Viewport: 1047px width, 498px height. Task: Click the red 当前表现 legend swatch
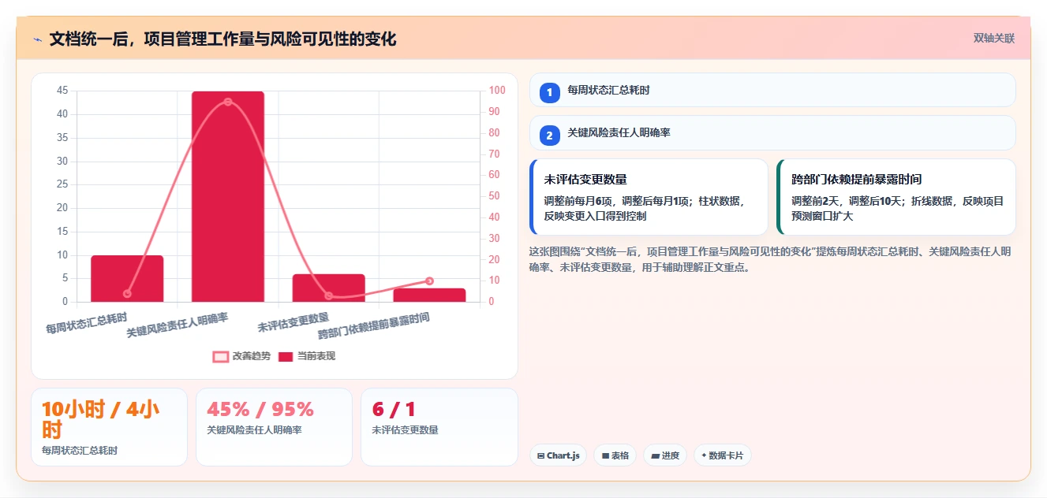click(x=286, y=357)
